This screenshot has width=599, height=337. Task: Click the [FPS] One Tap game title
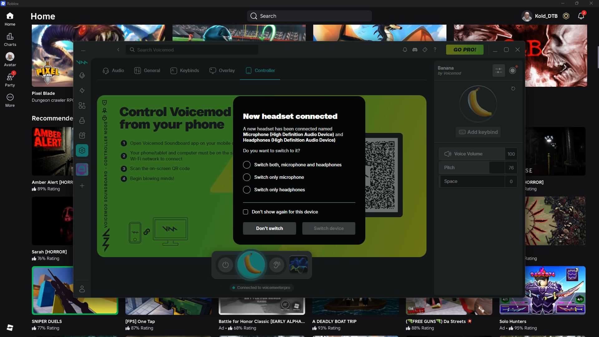click(x=140, y=321)
